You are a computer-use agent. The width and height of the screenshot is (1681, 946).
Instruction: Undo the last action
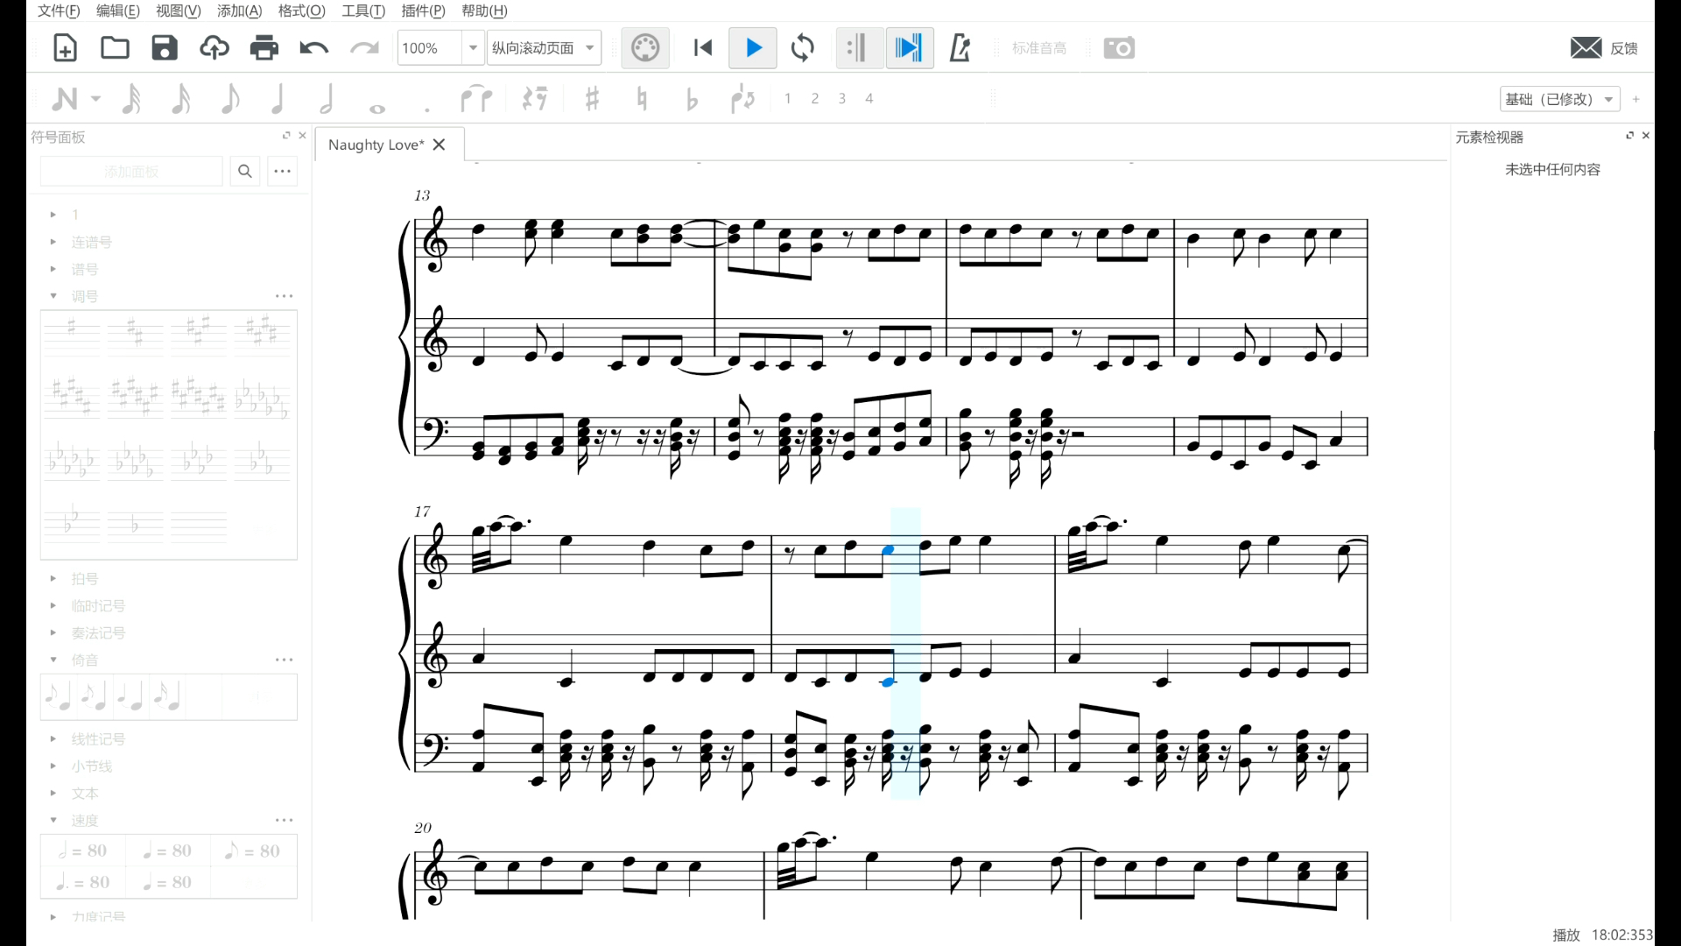tap(313, 48)
